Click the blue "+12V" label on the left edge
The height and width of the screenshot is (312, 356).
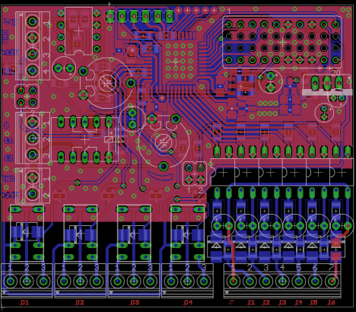tap(10, 53)
